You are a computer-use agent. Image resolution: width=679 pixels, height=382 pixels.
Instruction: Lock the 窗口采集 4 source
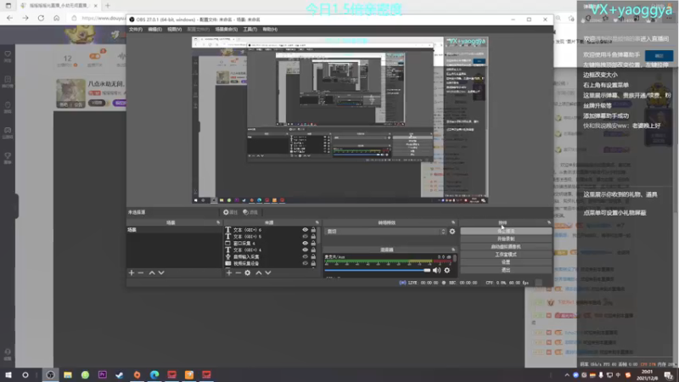pyautogui.click(x=313, y=244)
